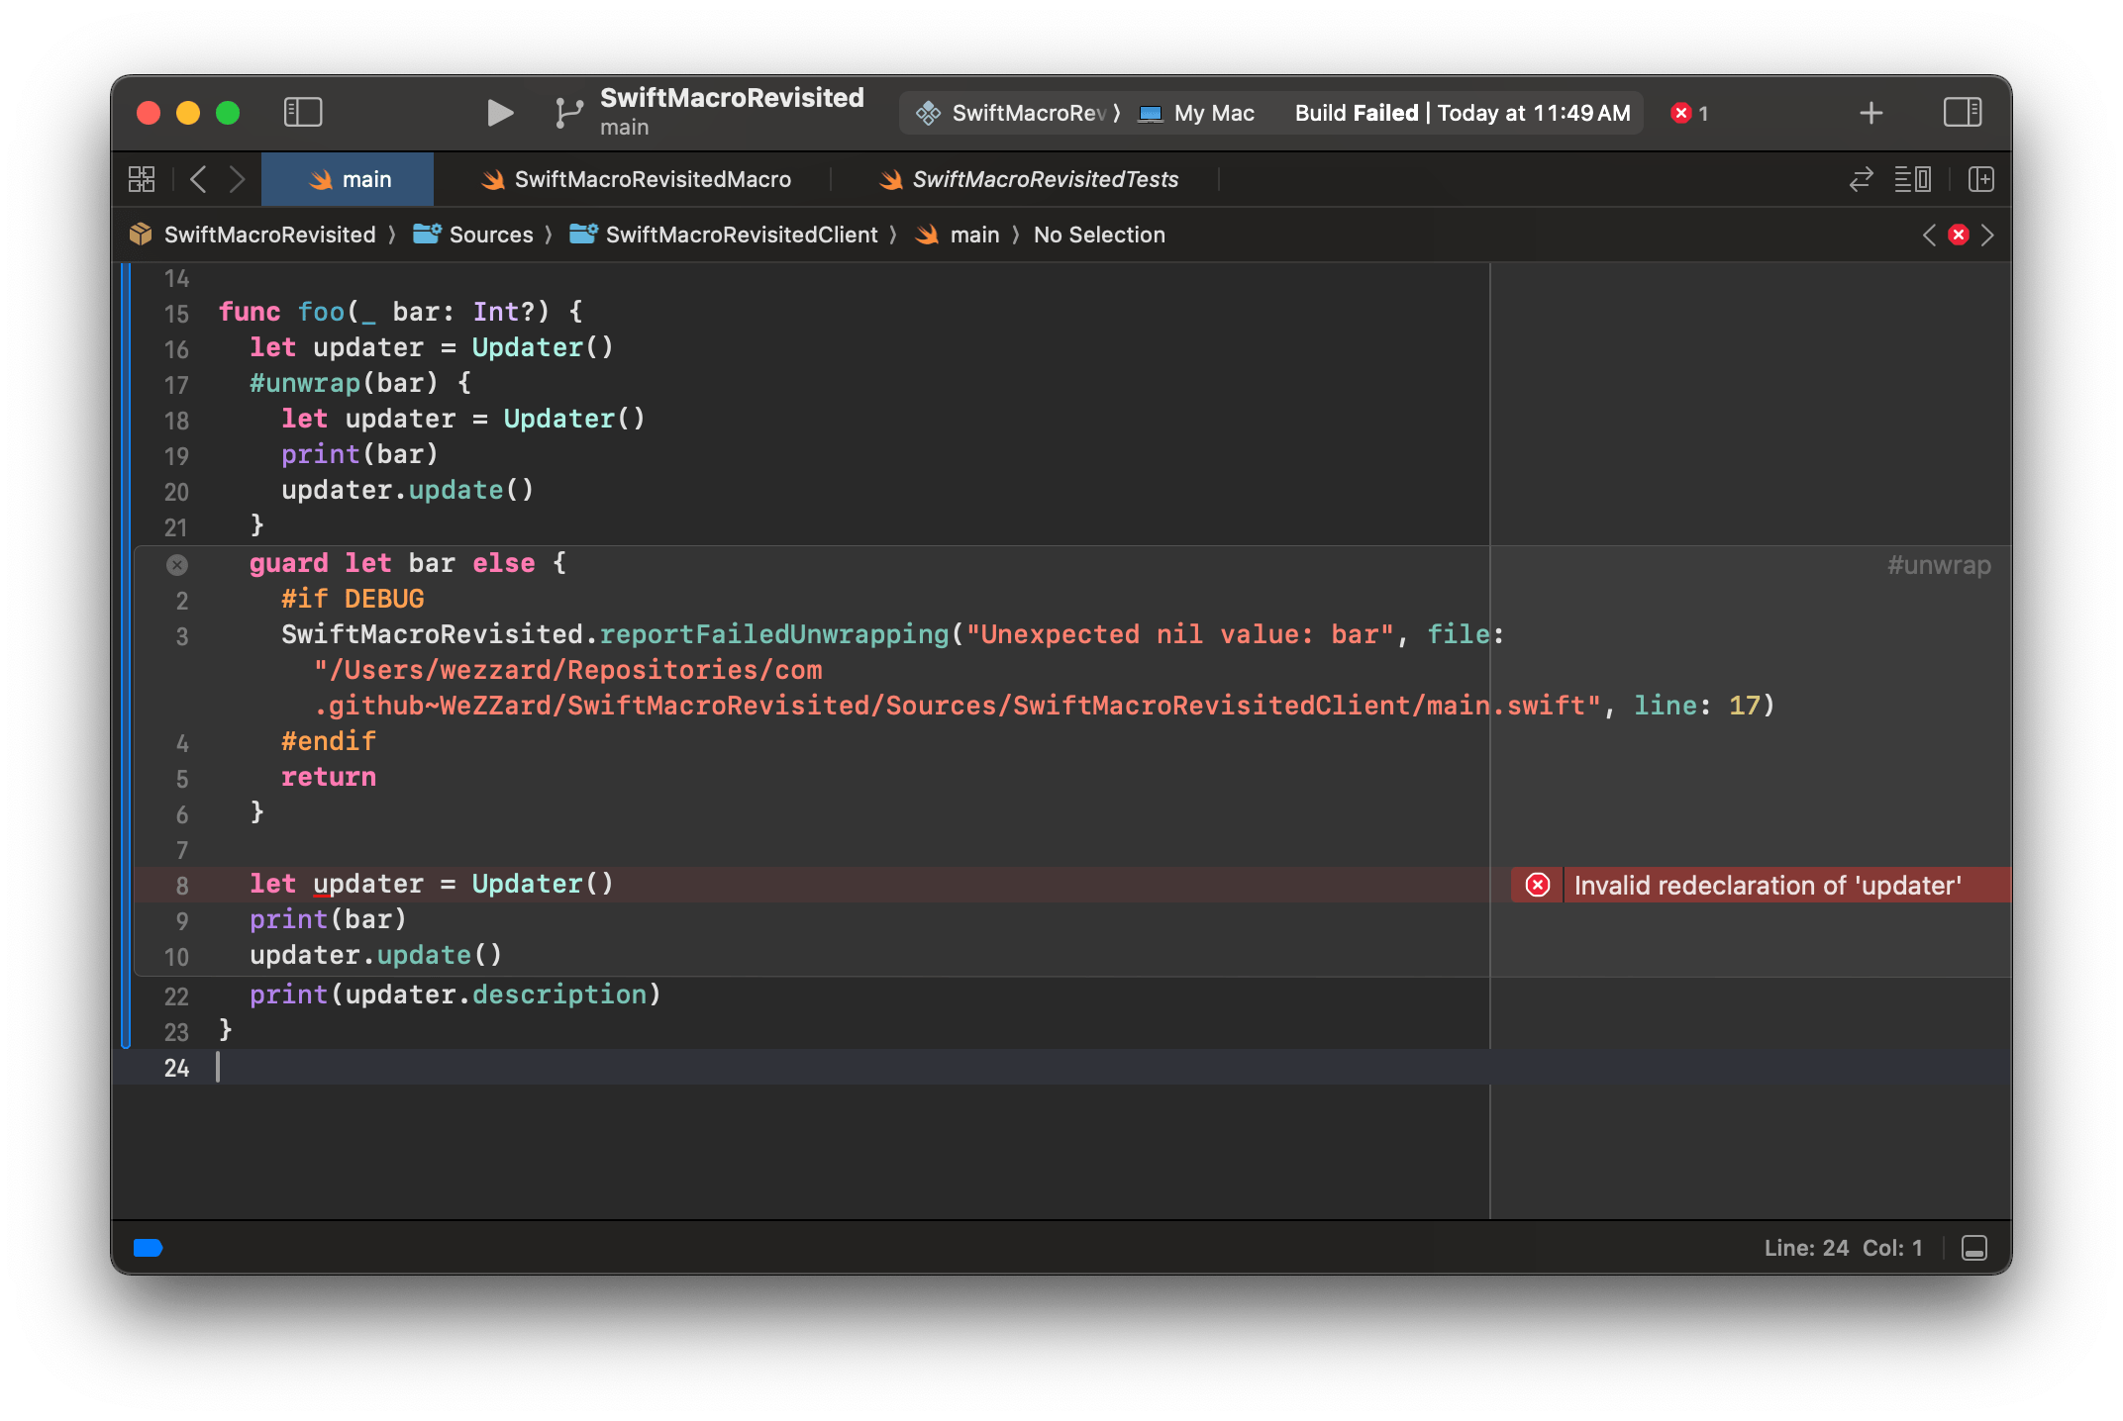Collapse the #unwrap macro expansion
Viewport: 2123px width, 1421px height.
tap(177, 565)
